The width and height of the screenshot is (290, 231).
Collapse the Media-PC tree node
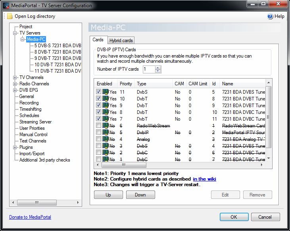22,39
